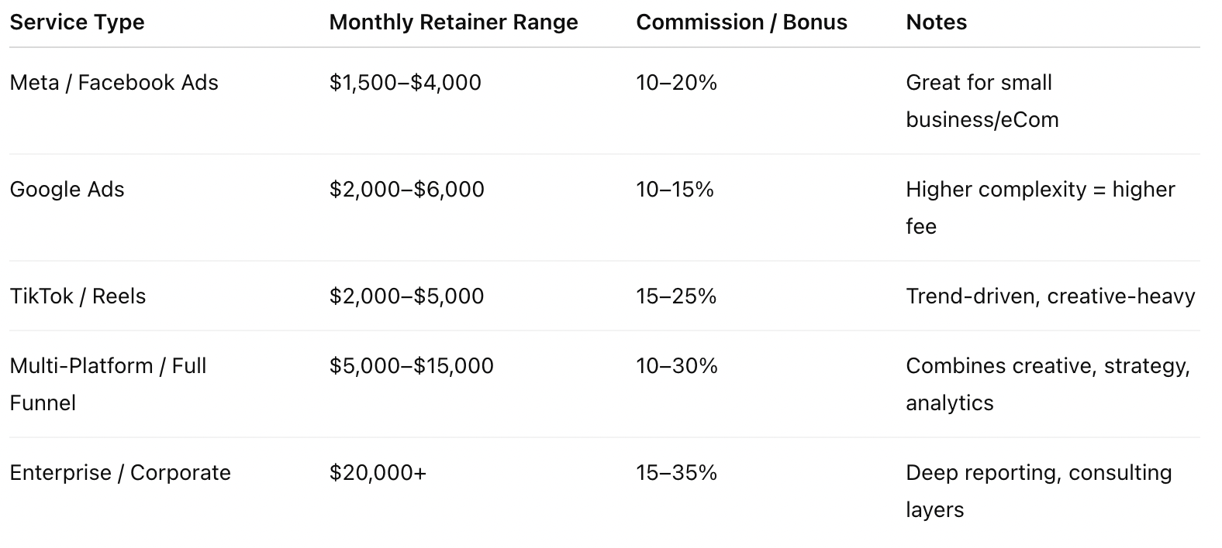Click the Commission / Bonus column header
1222x548 pixels.
tap(741, 22)
